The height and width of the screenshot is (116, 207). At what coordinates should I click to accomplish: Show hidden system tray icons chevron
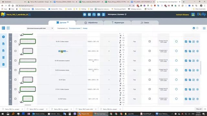(x=172, y=114)
